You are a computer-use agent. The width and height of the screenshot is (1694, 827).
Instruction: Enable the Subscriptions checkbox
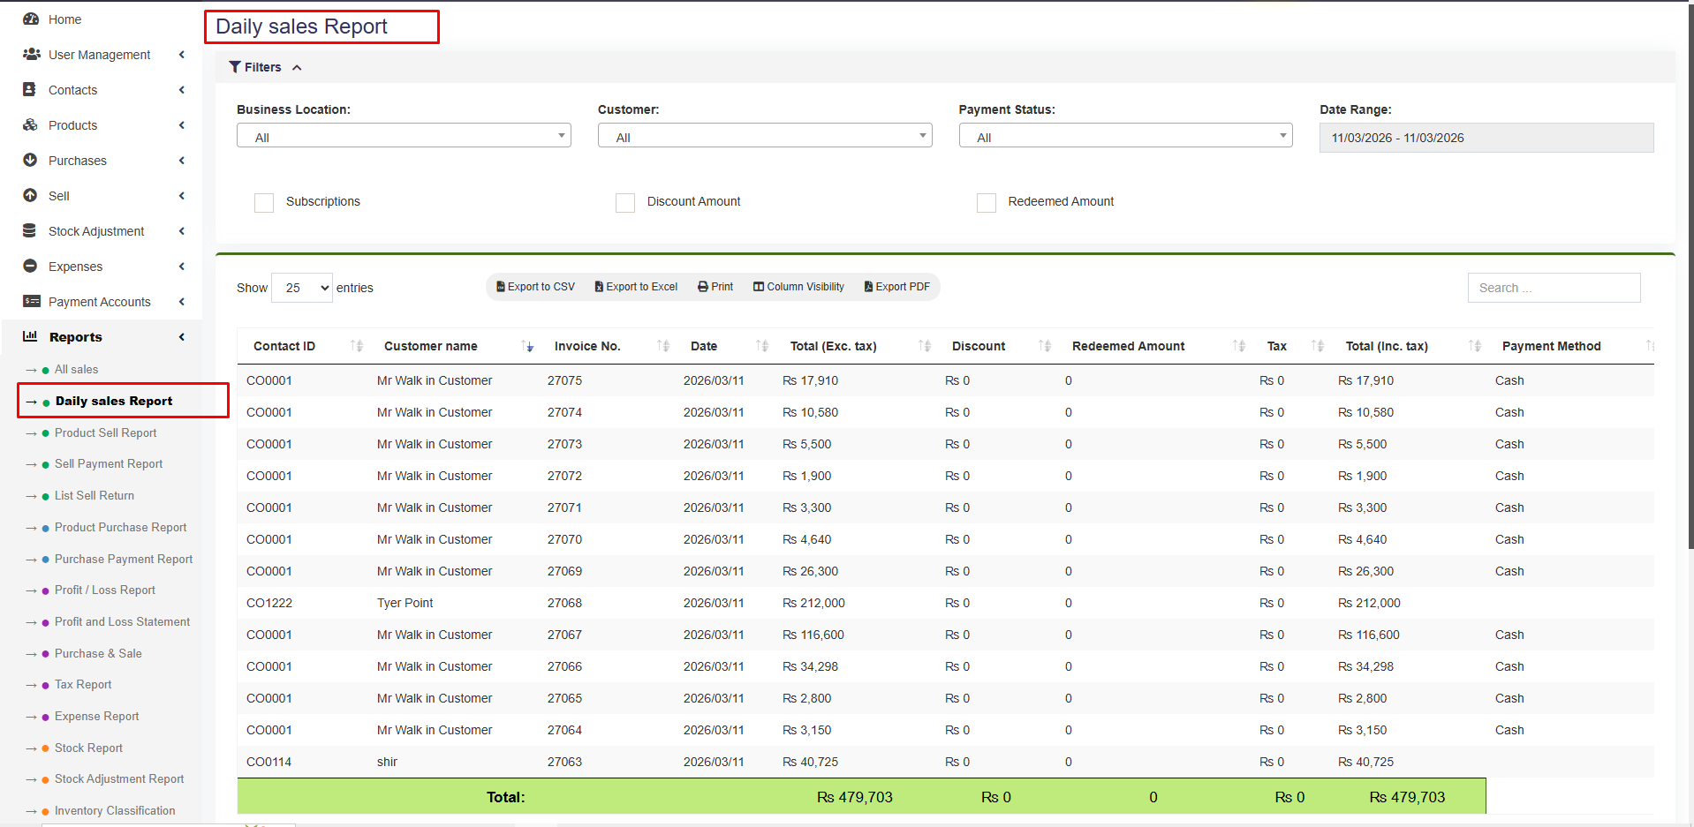263,202
